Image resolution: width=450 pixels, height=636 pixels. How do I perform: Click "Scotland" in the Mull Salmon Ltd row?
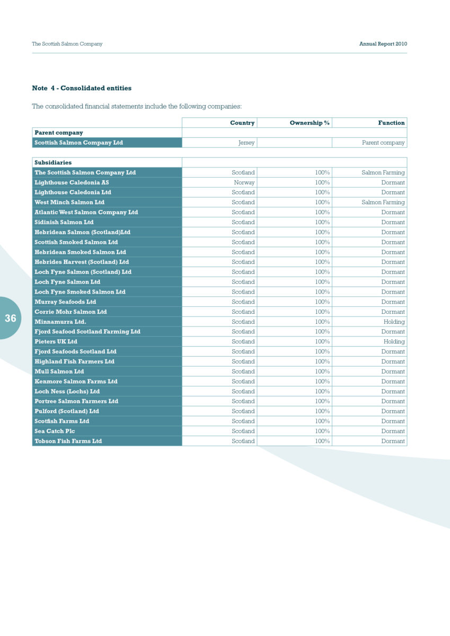point(243,372)
